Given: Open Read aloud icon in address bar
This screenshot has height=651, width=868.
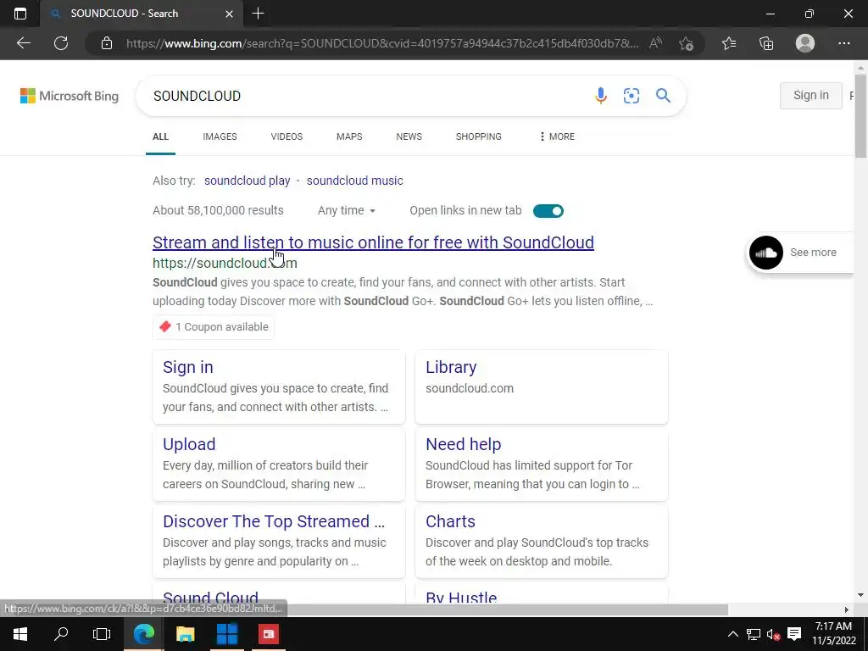Looking at the screenshot, I should coord(655,43).
